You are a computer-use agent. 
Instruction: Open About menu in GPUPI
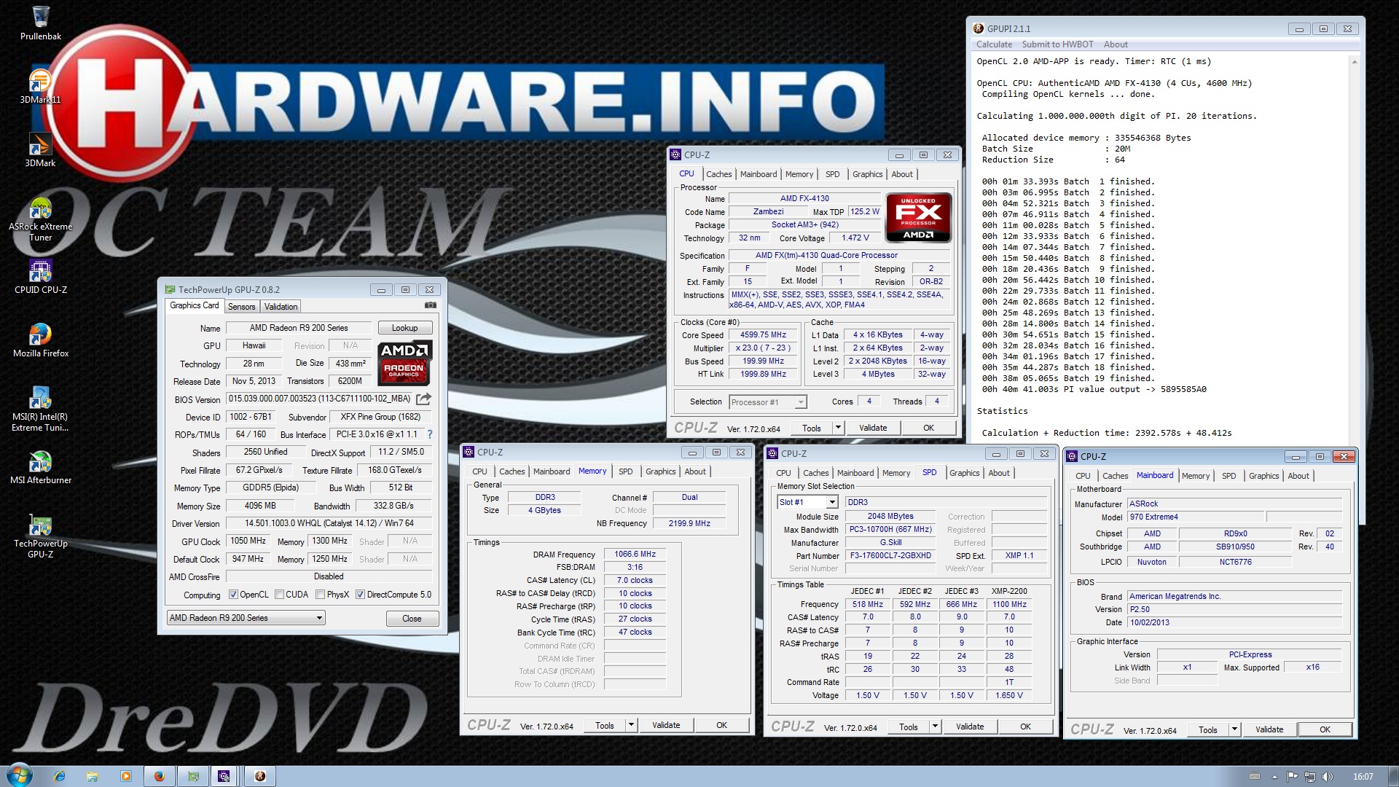pyautogui.click(x=1115, y=44)
